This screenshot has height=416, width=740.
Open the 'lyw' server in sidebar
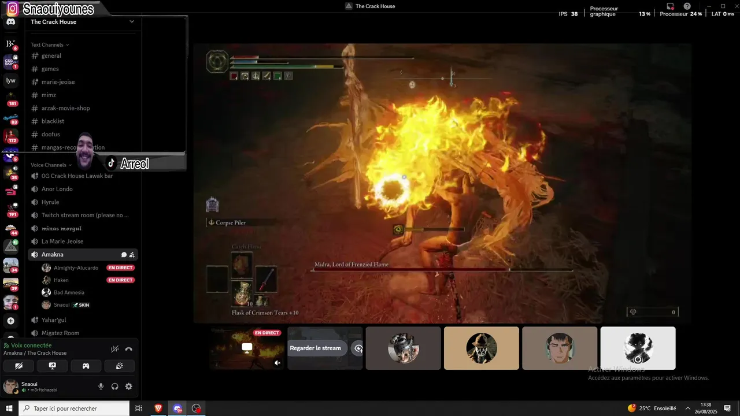tap(10, 80)
